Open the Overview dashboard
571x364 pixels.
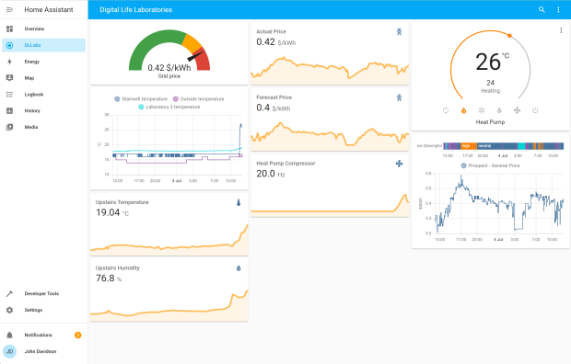(x=43, y=28)
